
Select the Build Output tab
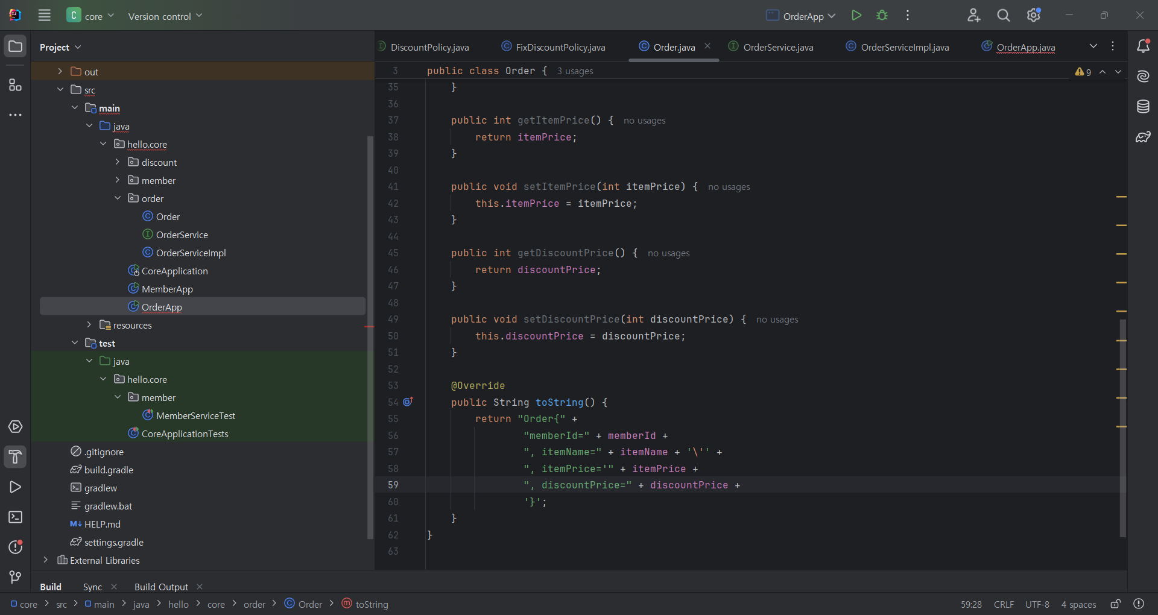click(x=161, y=587)
